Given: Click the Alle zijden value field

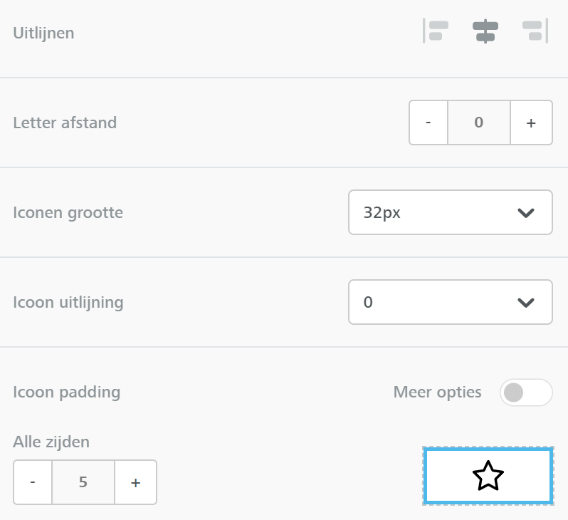Looking at the screenshot, I should tap(83, 482).
